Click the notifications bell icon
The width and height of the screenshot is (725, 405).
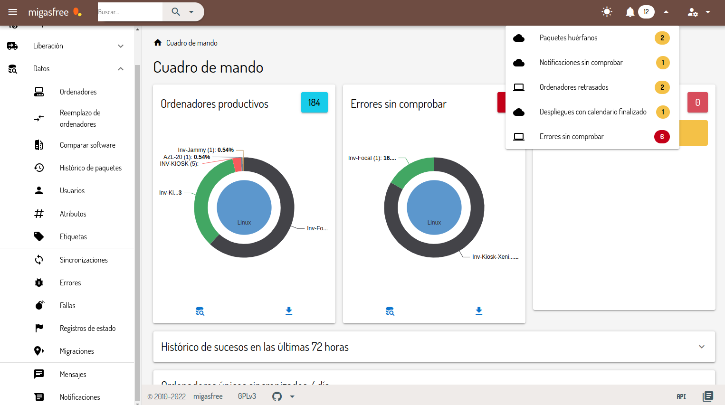pyautogui.click(x=630, y=12)
